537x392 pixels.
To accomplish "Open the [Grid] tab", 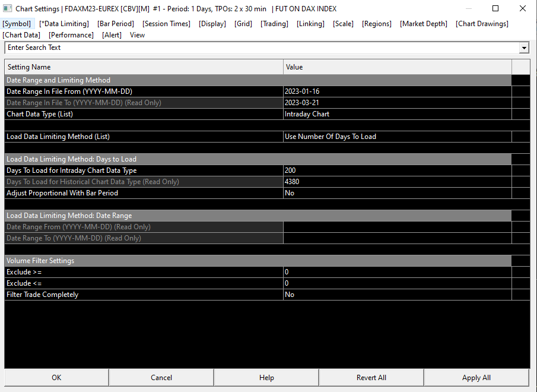I will (x=243, y=24).
